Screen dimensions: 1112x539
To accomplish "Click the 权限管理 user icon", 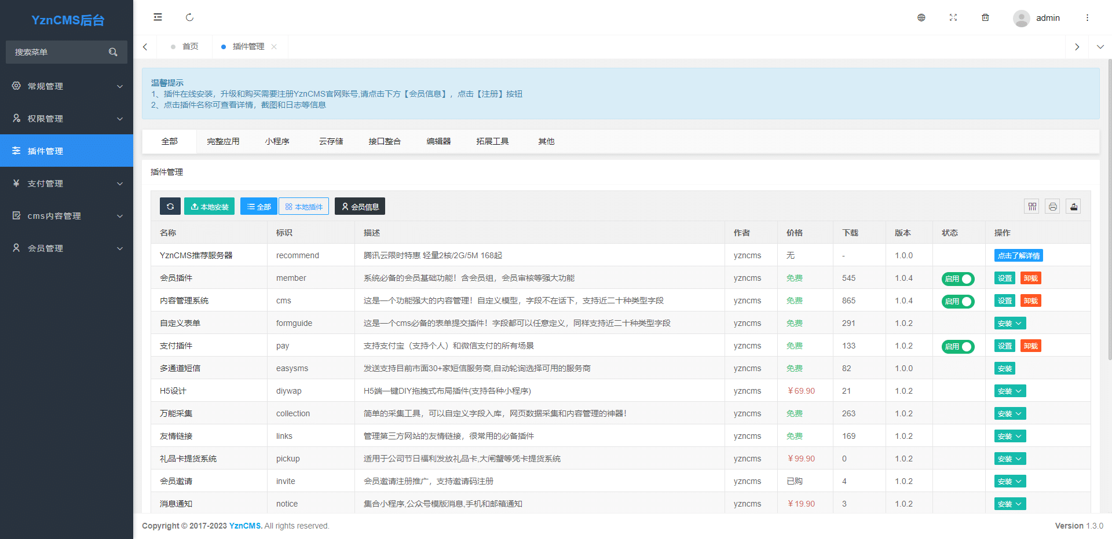I will pos(16,118).
